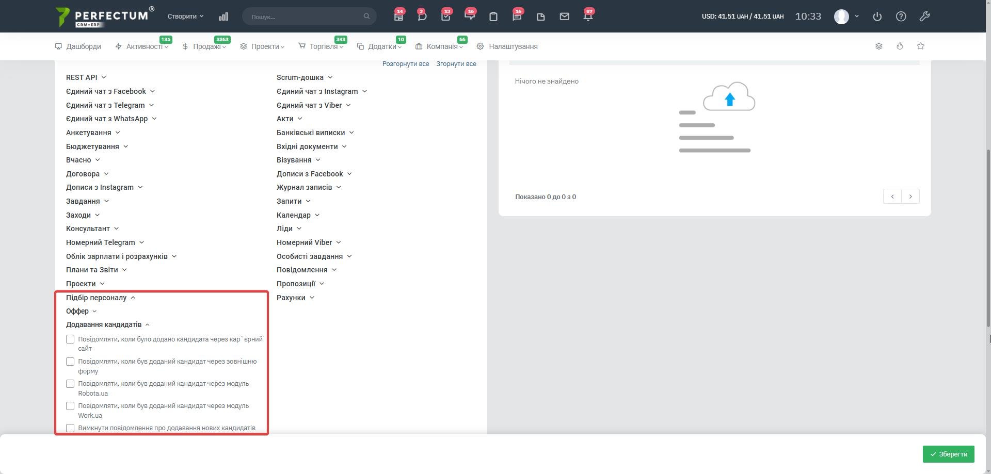Expand the Вчасно section

coord(83,160)
